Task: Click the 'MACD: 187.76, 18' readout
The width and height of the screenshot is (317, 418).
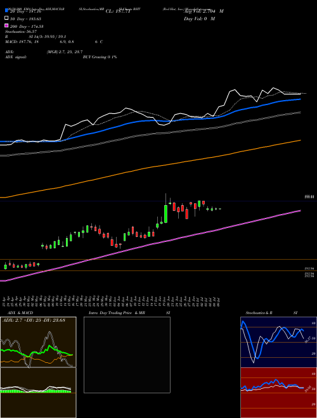Action: tap(22, 42)
